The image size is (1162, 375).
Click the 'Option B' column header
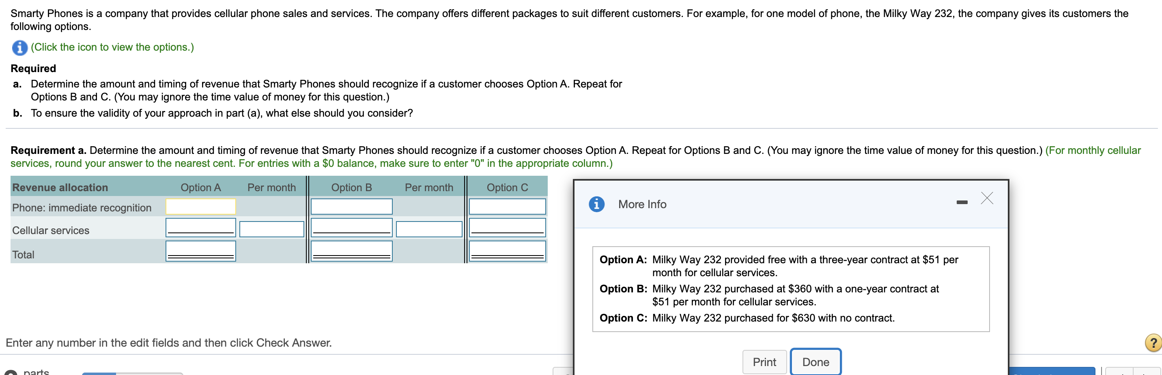(x=351, y=187)
